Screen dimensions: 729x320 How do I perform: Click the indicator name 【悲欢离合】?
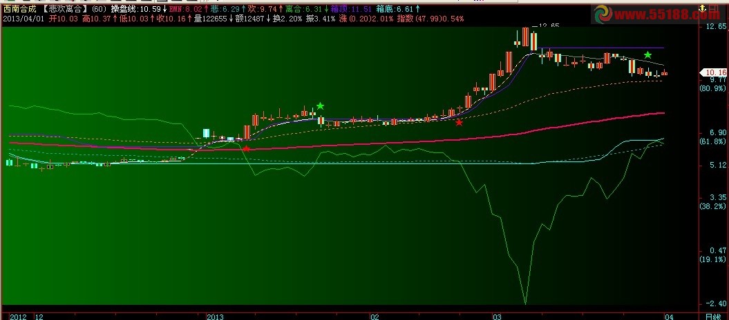[x=65, y=9]
